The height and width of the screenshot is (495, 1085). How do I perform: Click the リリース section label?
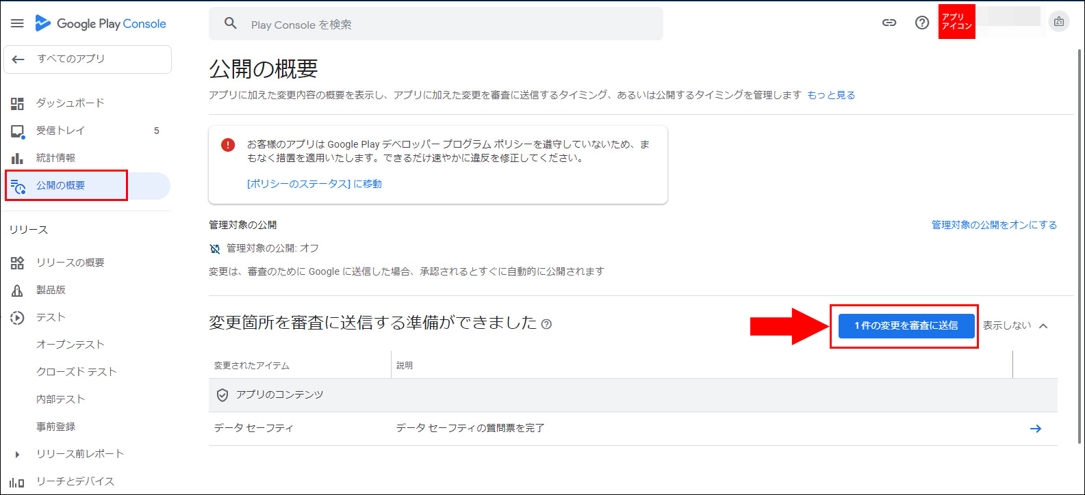(x=29, y=230)
